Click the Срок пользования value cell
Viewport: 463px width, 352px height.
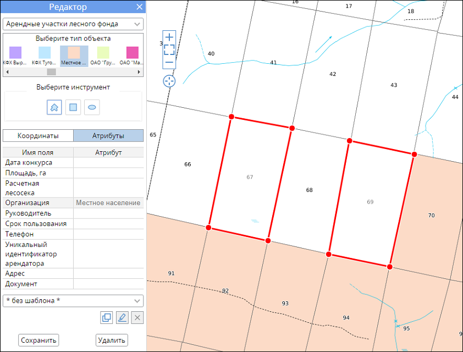click(108, 224)
